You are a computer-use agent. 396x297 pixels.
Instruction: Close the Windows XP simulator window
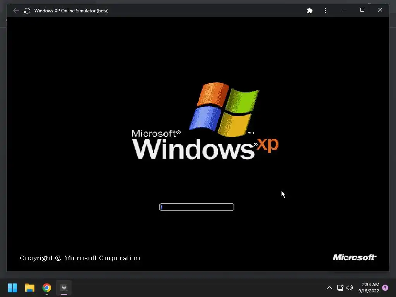point(380,10)
